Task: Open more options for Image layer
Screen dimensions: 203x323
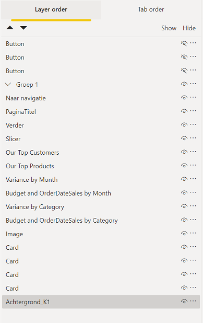Action: [x=193, y=233]
